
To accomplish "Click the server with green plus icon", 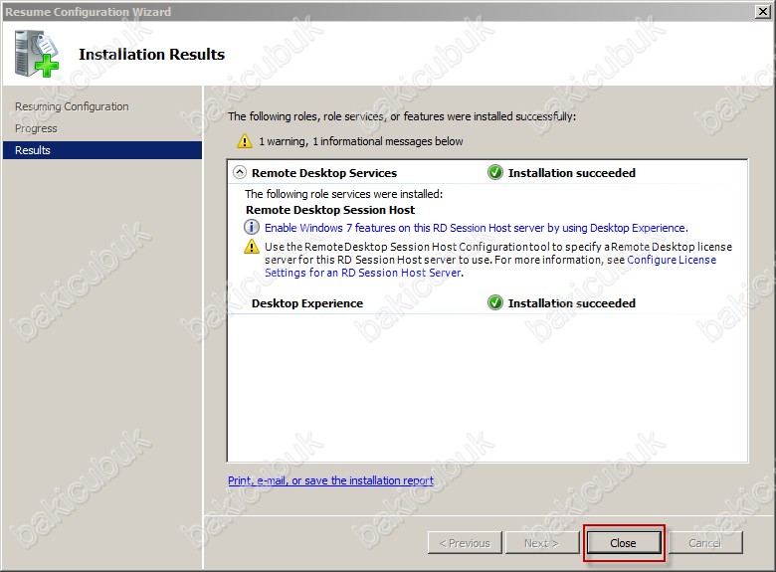I will tap(36, 54).
